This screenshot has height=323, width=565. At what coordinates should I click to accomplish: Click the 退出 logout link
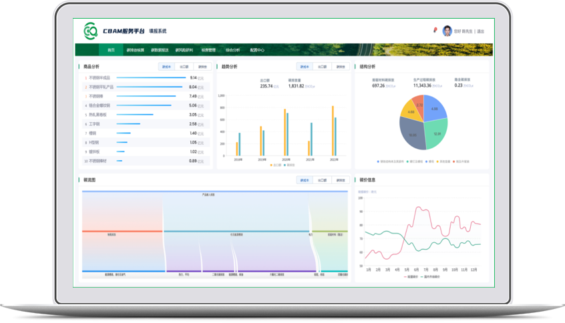click(x=480, y=31)
